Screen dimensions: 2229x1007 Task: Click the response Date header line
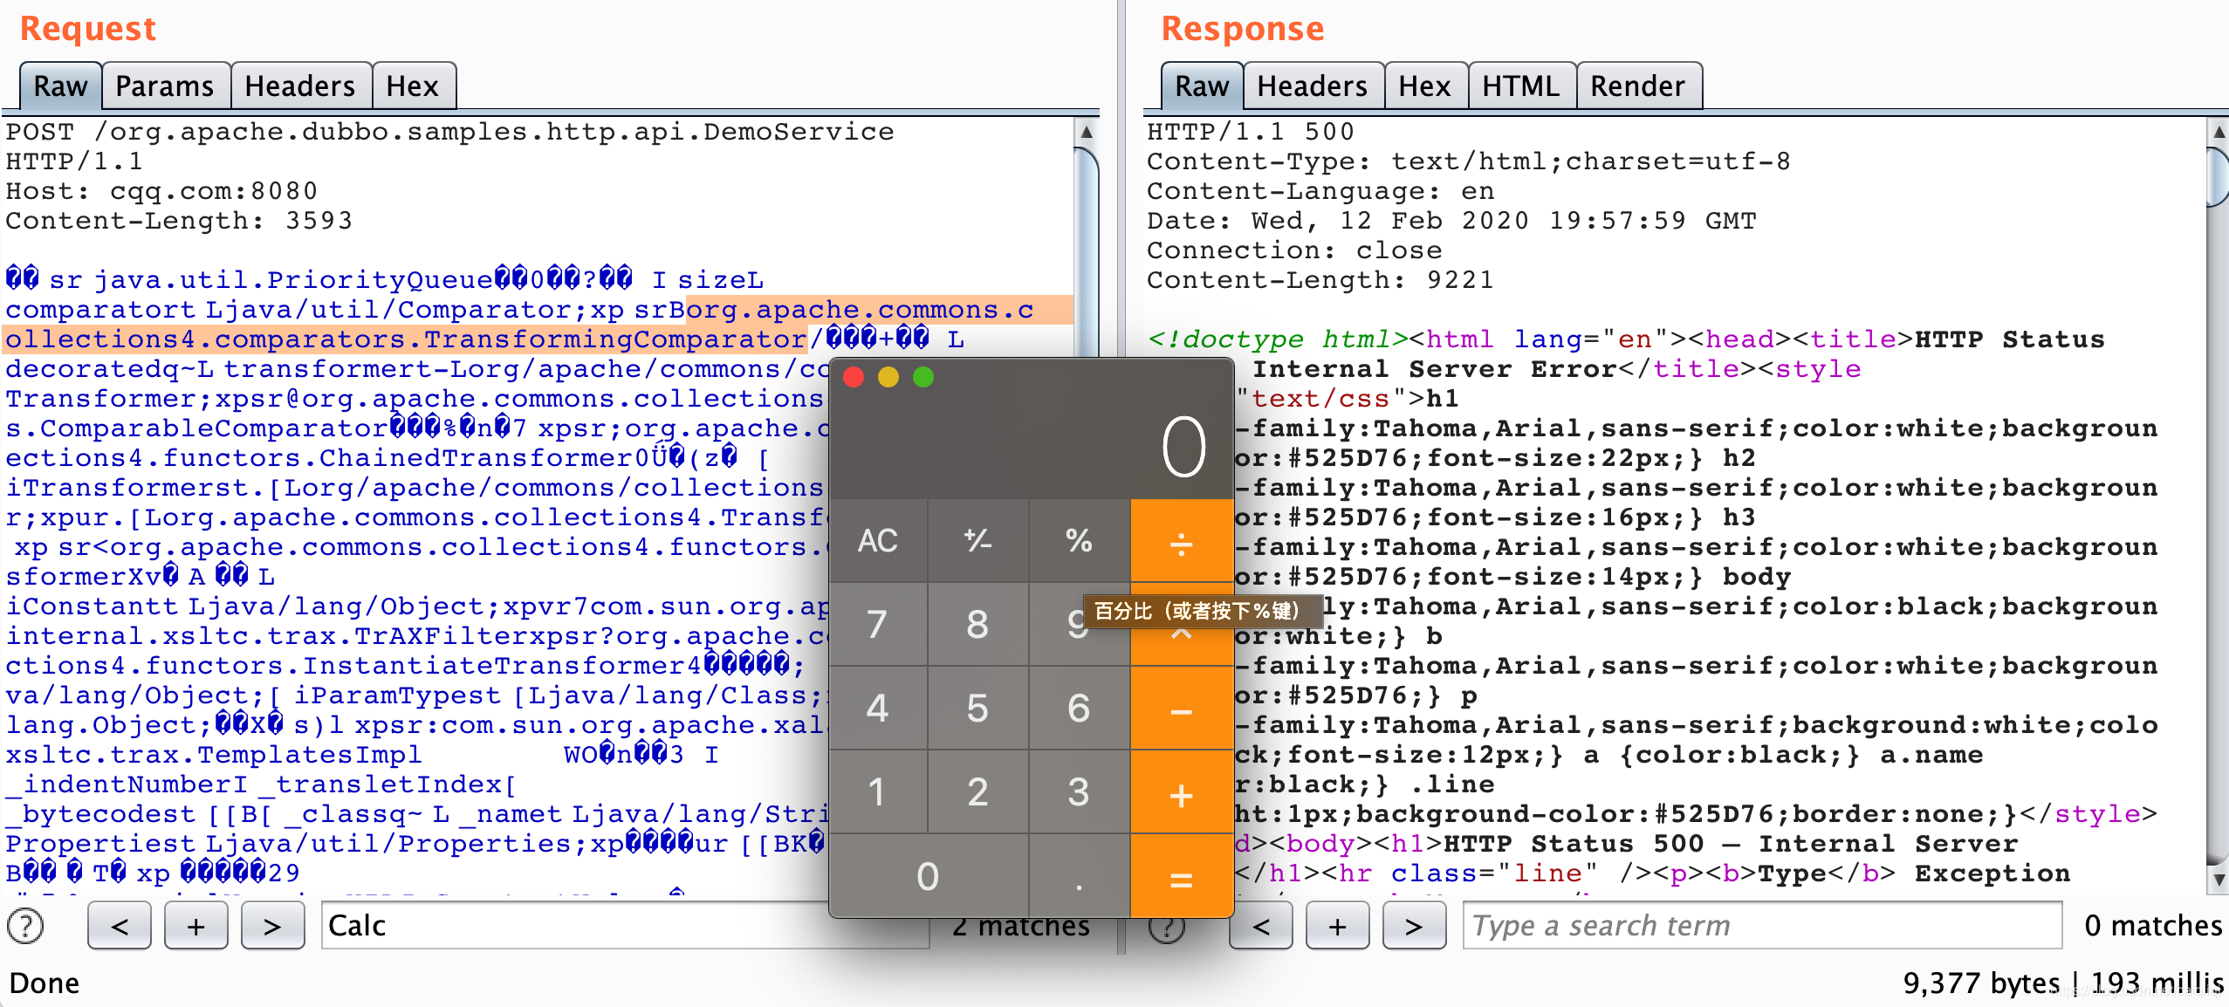[1451, 221]
